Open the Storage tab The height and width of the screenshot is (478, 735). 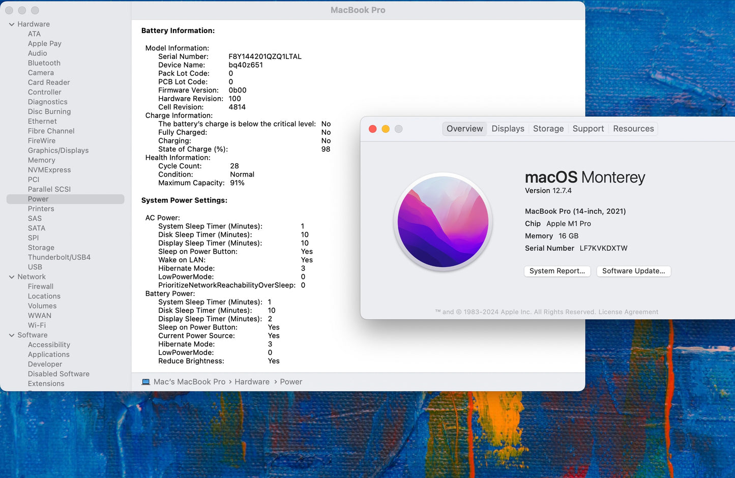click(548, 129)
